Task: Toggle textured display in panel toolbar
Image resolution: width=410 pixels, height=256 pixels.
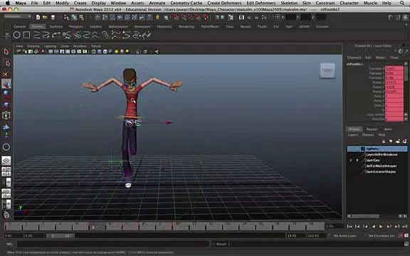Action: click(110, 51)
